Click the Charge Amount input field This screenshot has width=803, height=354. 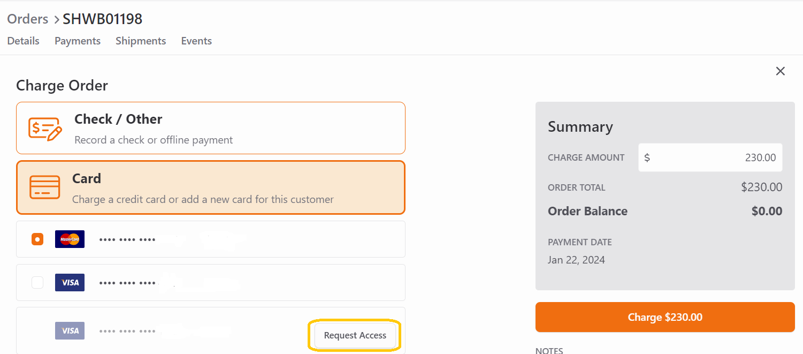(710, 157)
